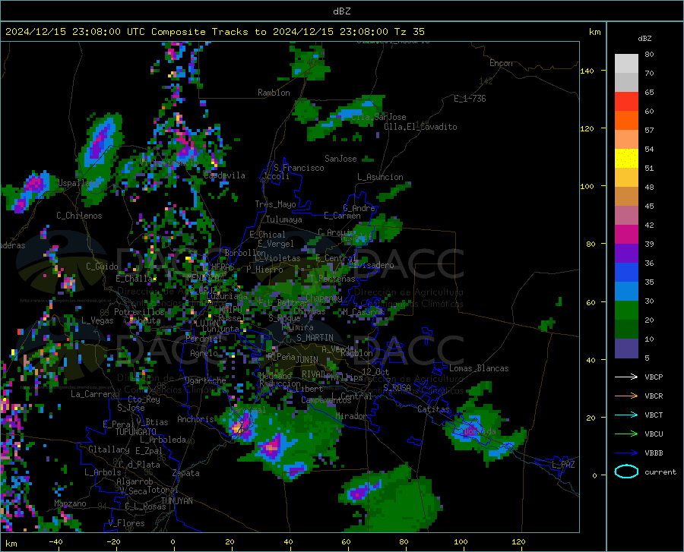Viewport: 684px width, 552px height.
Task: Click the green VBCU arrow legend icon
Action: coord(626,434)
